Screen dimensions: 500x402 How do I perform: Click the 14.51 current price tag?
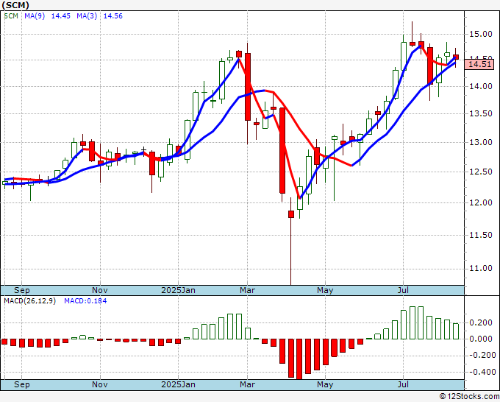479,64
